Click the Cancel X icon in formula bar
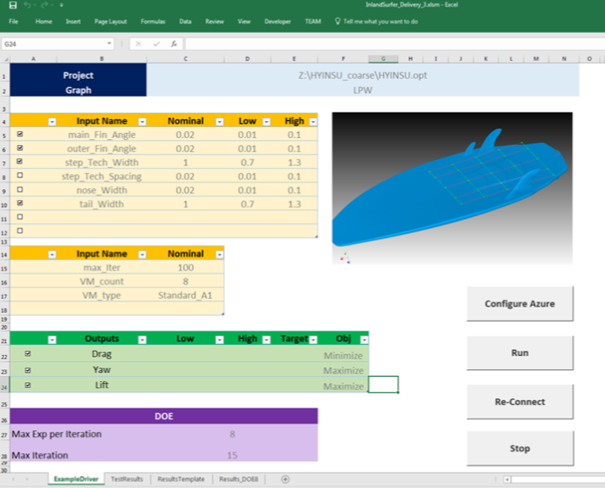The width and height of the screenshot is (605, 488). click(x=139, y=43)
